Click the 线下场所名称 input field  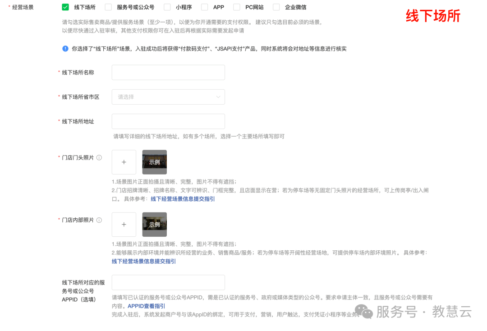[168, 72]
